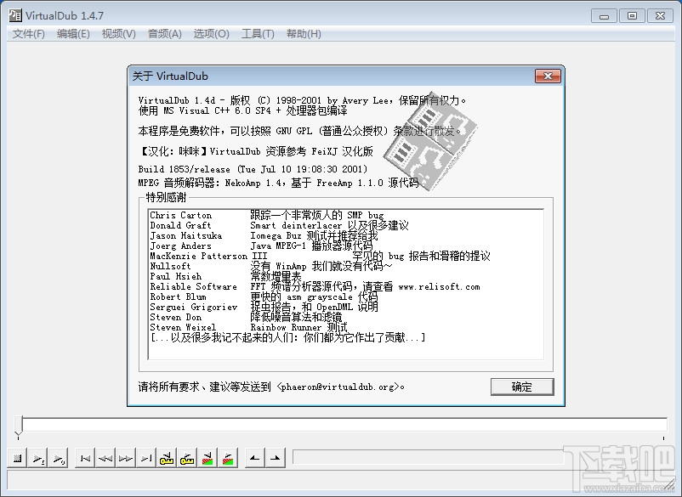Viewport: 682px width, 497px height.
Task: Click the Build 1853/release text line
Action: pyautogui.click(x=253, y=169)
